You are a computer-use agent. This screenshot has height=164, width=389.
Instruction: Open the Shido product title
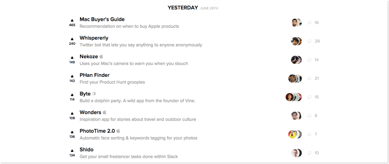point(87,150)
